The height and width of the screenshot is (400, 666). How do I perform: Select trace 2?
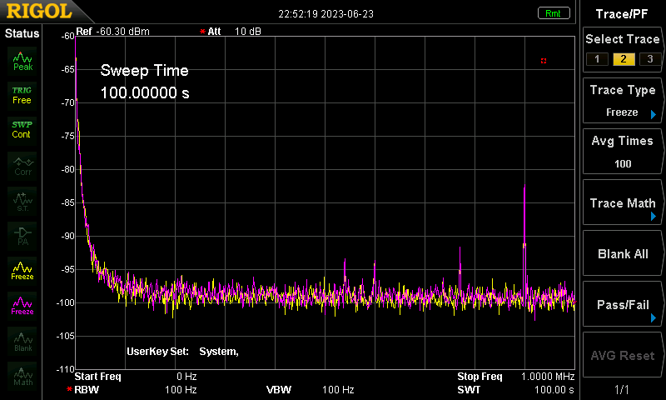[x=624, y=59]
